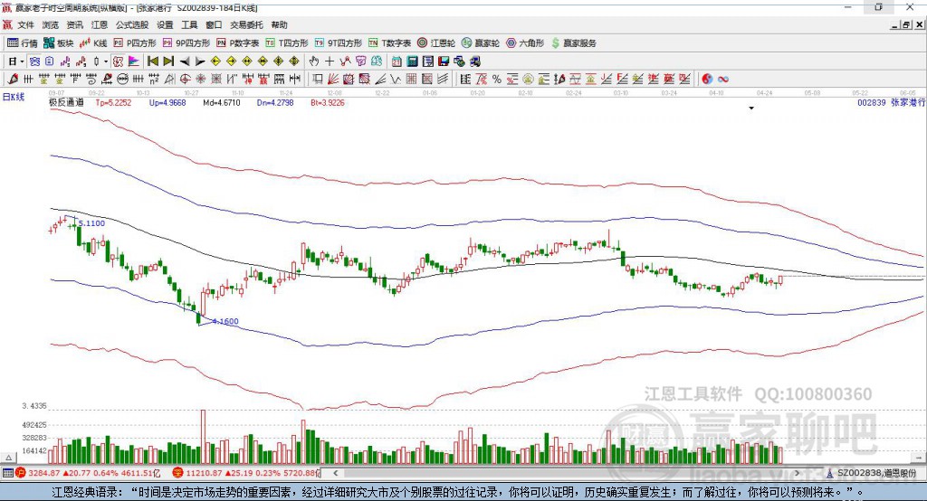Click the Md=4.6710 value
Screen dimensions: 927x501
pos(222,103)
